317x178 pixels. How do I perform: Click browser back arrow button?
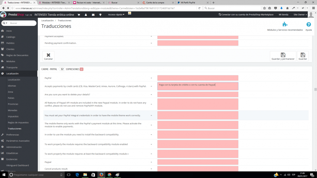pos(3,8)
